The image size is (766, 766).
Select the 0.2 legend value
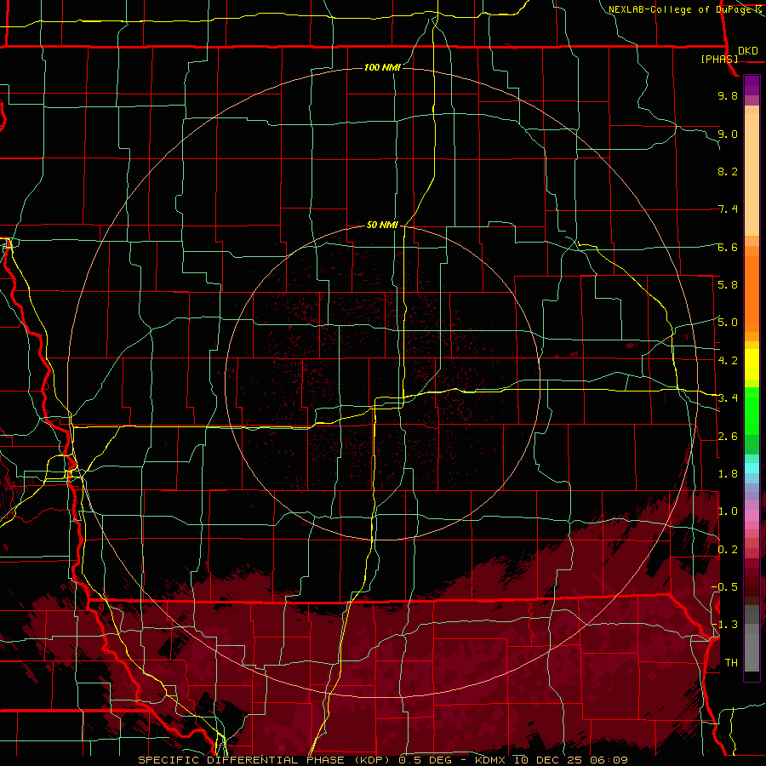(x=728, y=550)
